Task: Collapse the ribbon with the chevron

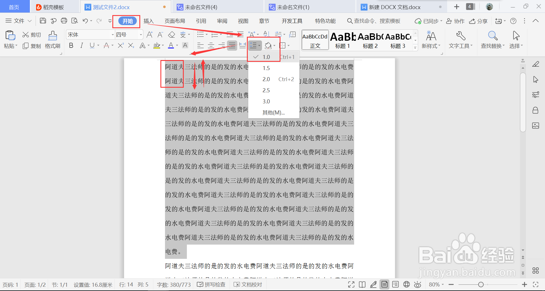Action: pyautogui.click(x=536, y=21)
